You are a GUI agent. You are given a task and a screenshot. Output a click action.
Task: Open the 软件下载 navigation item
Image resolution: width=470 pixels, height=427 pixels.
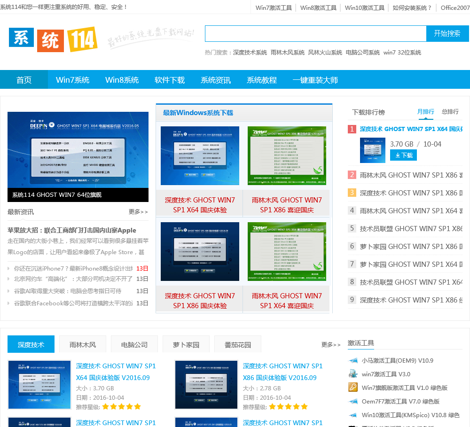[x=170, y=80]
